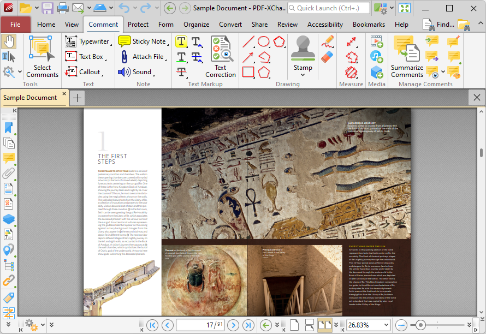Screen dimensions: 486x334
Task: Select the Eraser tool
Action: point(327,57)
